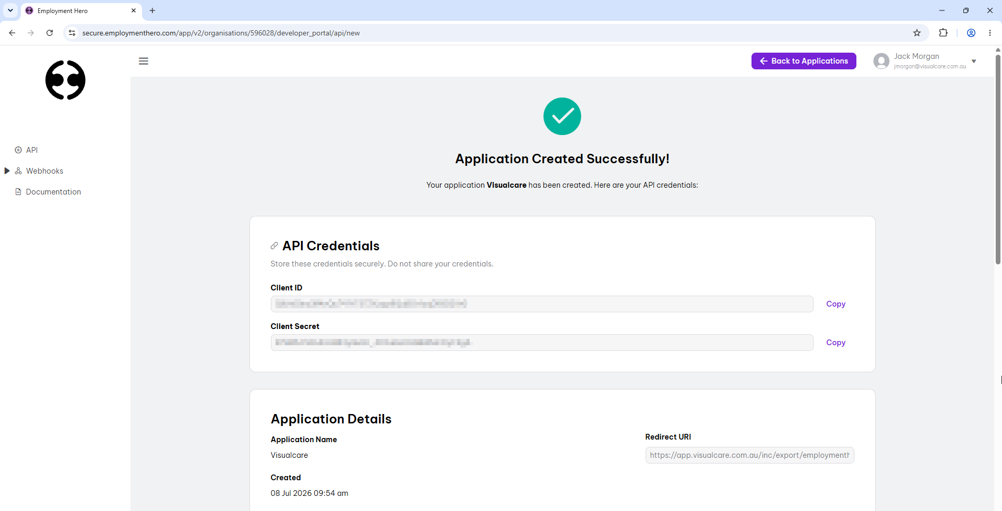
Task: Close the Employment Hero tab
Action: click(x=134, y=10)
